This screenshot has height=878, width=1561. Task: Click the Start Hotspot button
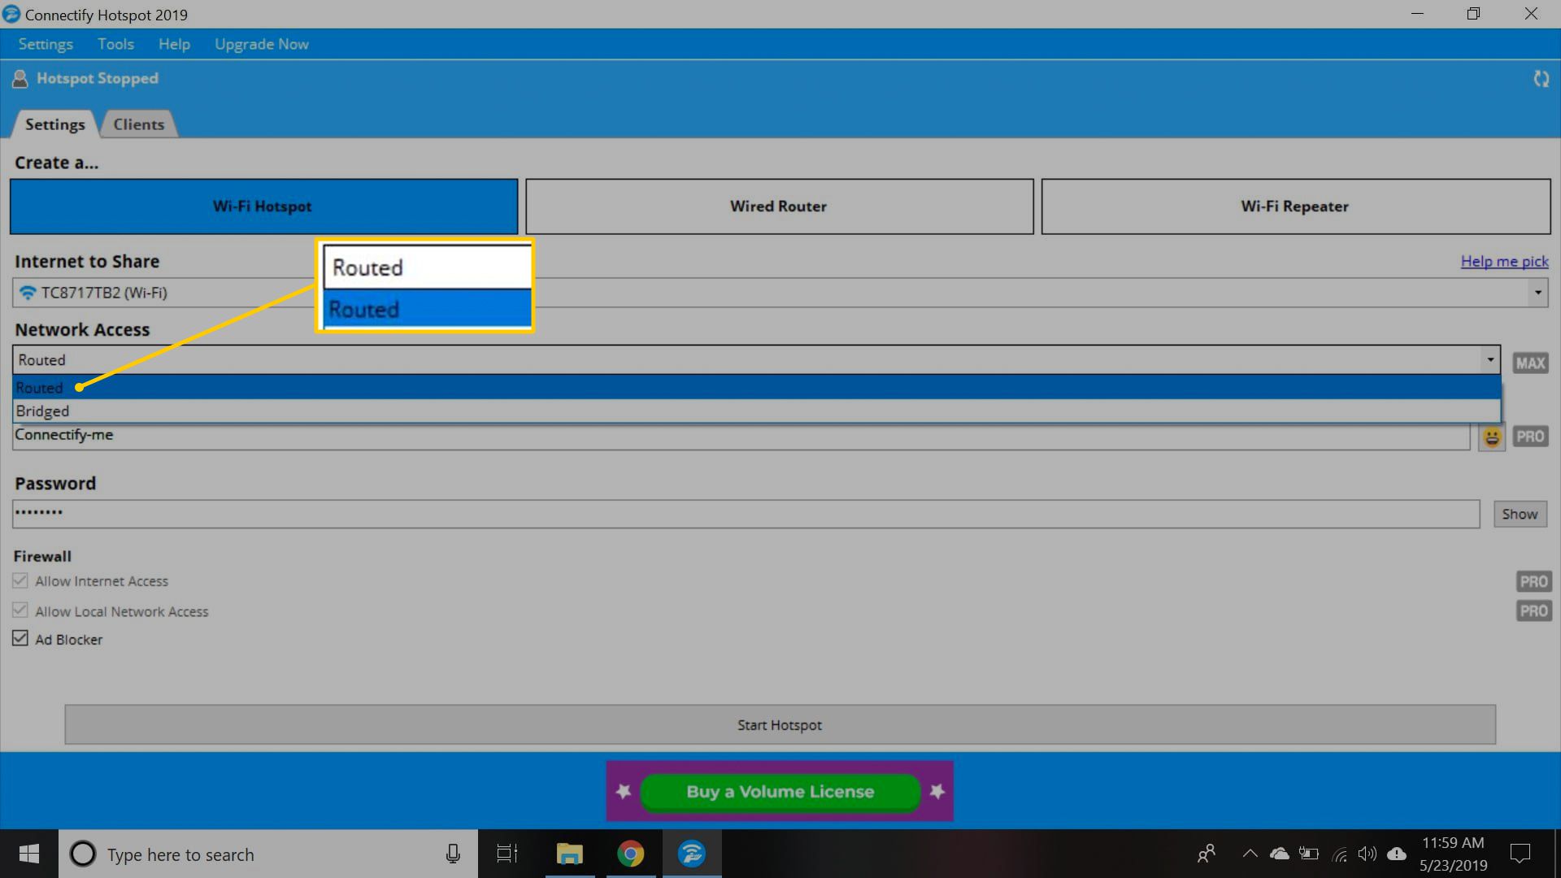(780, 724)
